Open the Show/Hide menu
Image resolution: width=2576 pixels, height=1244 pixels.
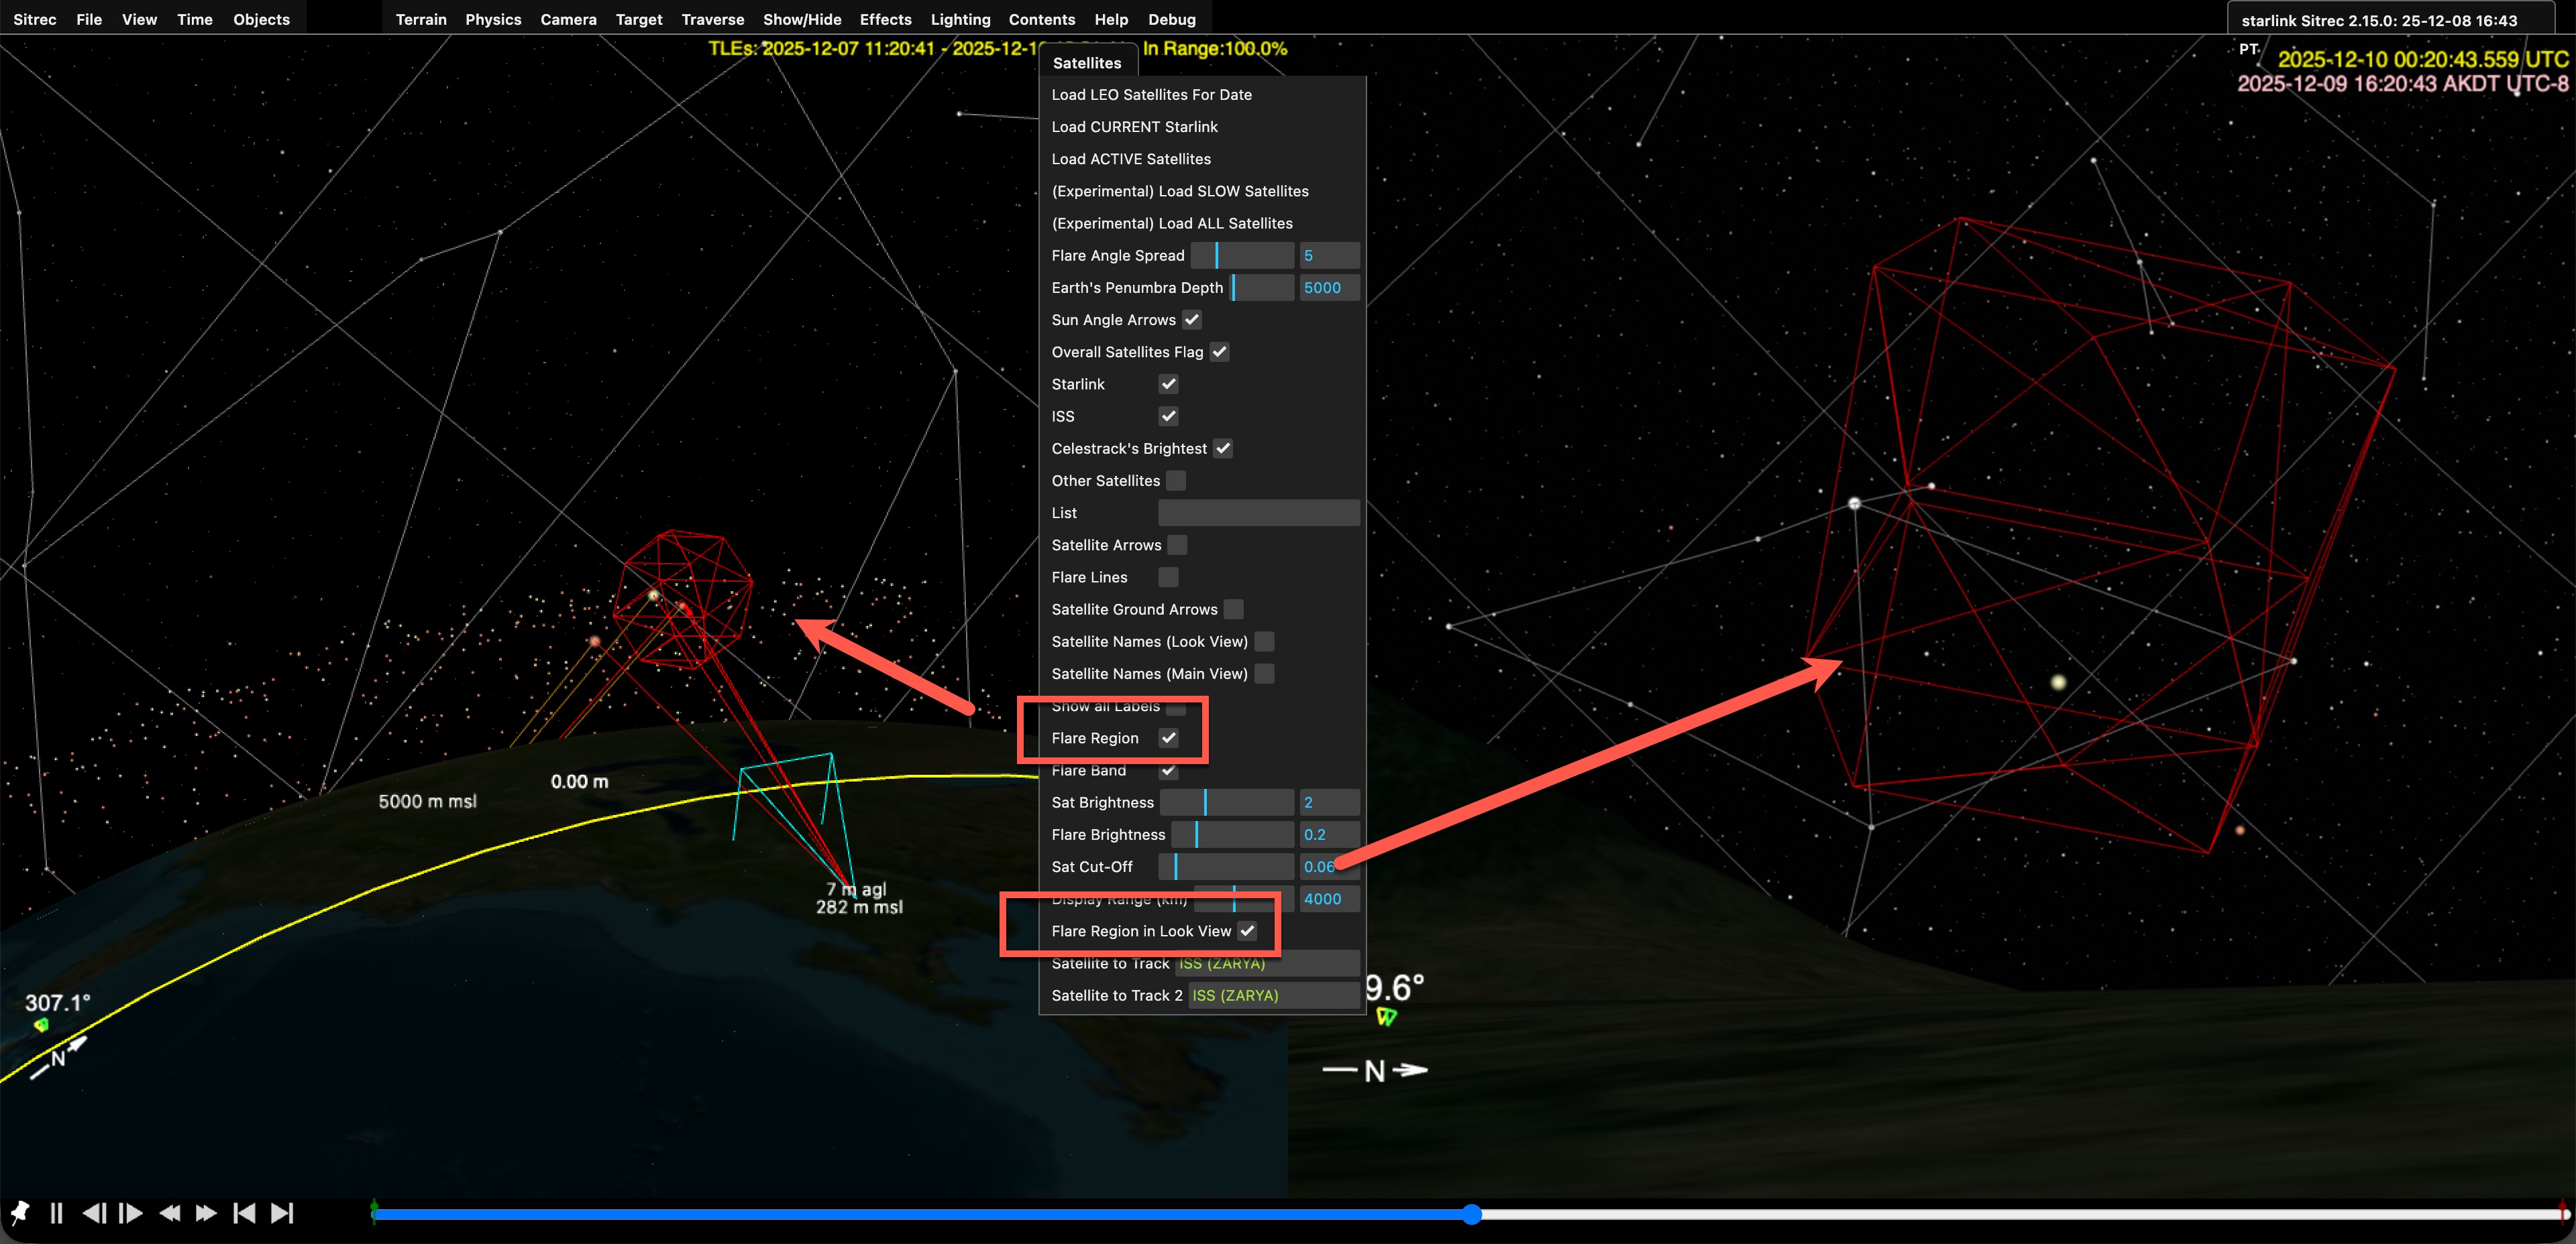point(802,19)
